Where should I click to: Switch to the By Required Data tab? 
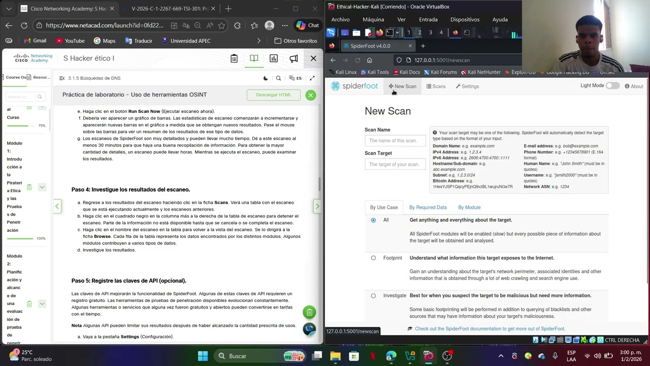pos(428,207)
